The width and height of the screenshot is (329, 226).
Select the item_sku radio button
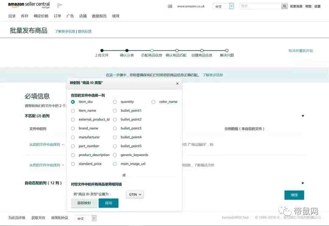tap(73, 102)
